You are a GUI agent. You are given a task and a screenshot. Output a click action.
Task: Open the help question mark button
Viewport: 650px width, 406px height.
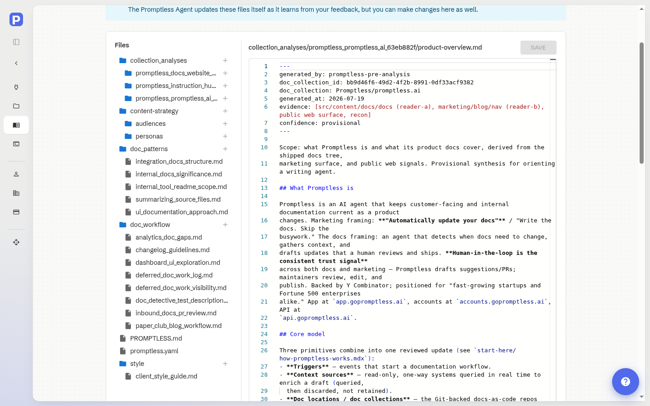pos(626,382)
